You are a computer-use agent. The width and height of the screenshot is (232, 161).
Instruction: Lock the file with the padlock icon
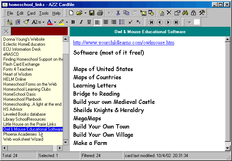[193, 13]
